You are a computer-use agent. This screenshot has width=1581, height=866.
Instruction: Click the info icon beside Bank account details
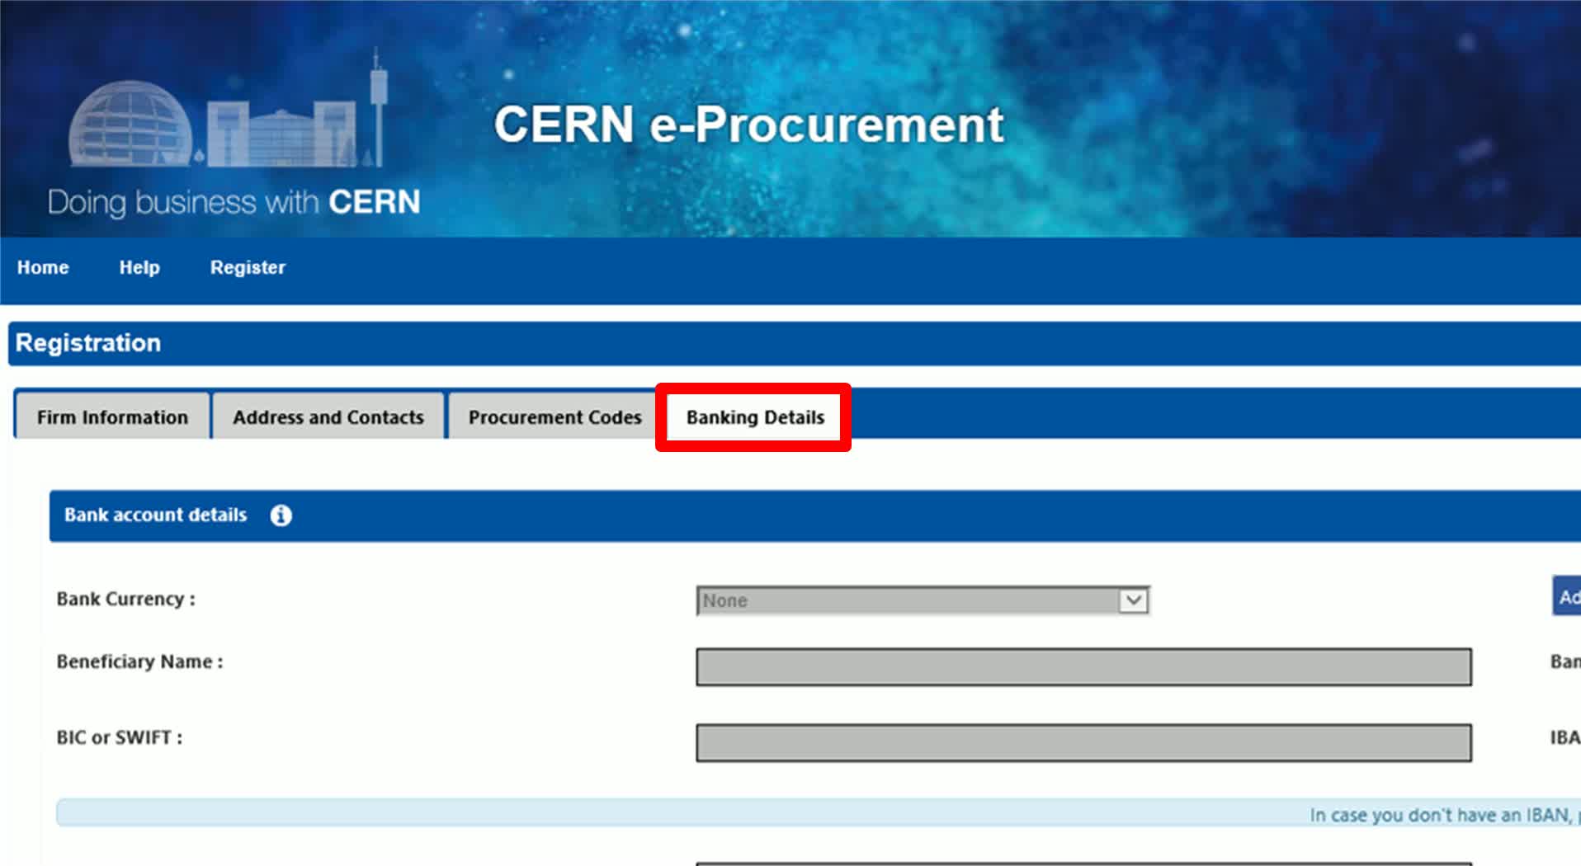[x=281, y=515]
